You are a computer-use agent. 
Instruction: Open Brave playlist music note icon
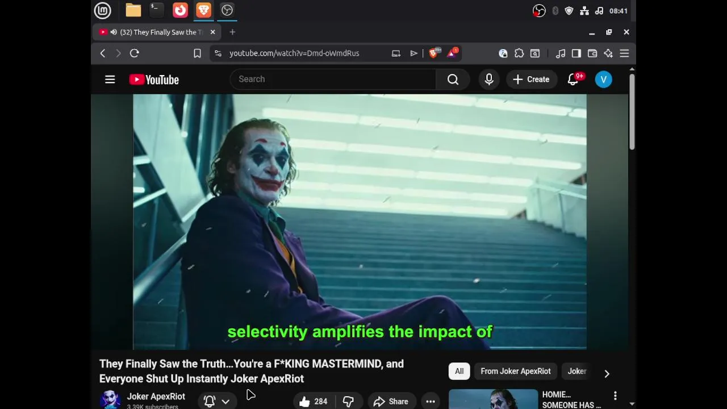tap(561, 53)
